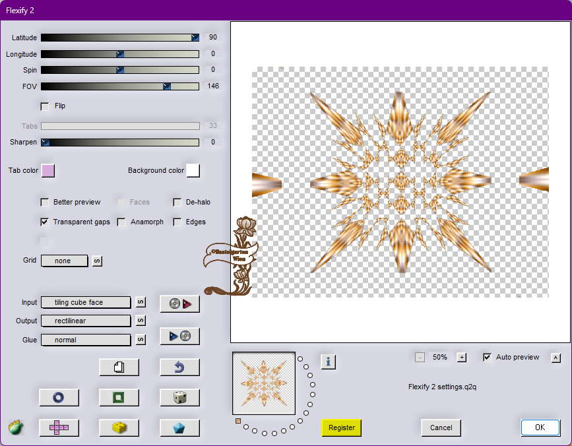This screenshot has height=446, width=572.
Task: Uncheck Transparent gaps option
Action: [45, 222]
